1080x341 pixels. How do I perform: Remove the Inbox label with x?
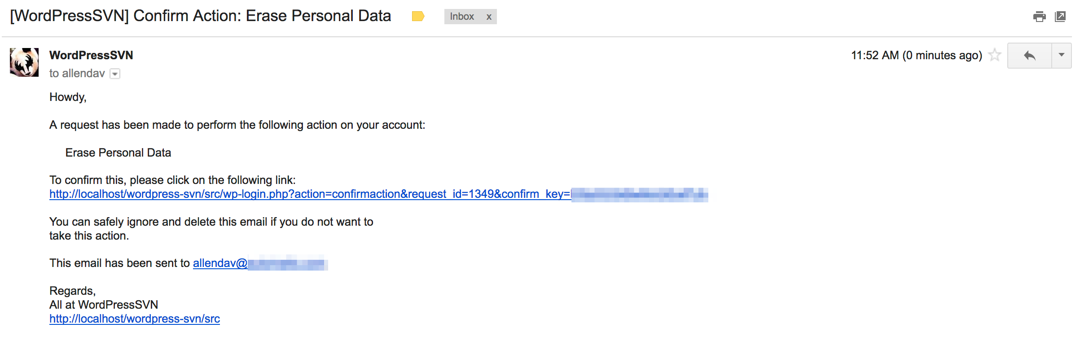click(489, 17)
